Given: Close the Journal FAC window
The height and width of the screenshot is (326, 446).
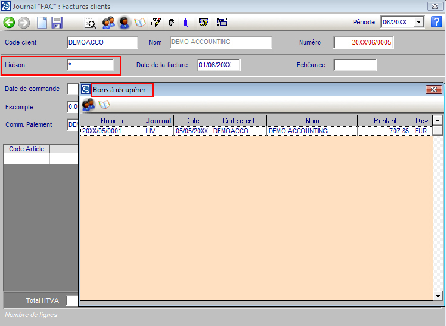Looking at the screenshot, I should point(435,6).
